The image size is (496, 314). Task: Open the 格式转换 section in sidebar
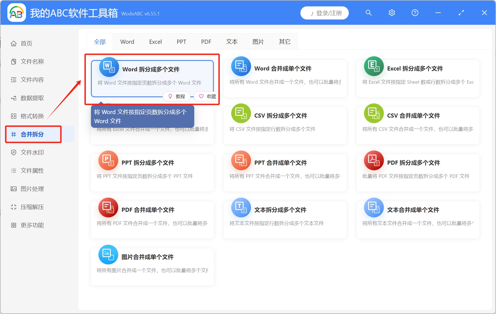32,116
